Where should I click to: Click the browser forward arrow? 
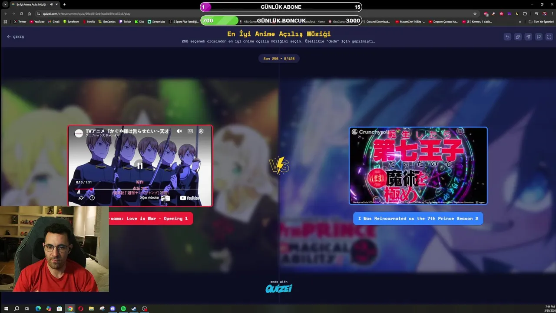[13, 13]
